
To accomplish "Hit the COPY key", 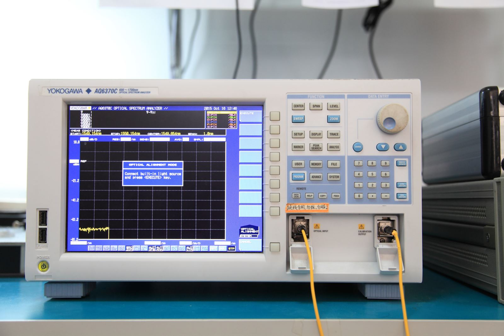I will coord(323,196).
